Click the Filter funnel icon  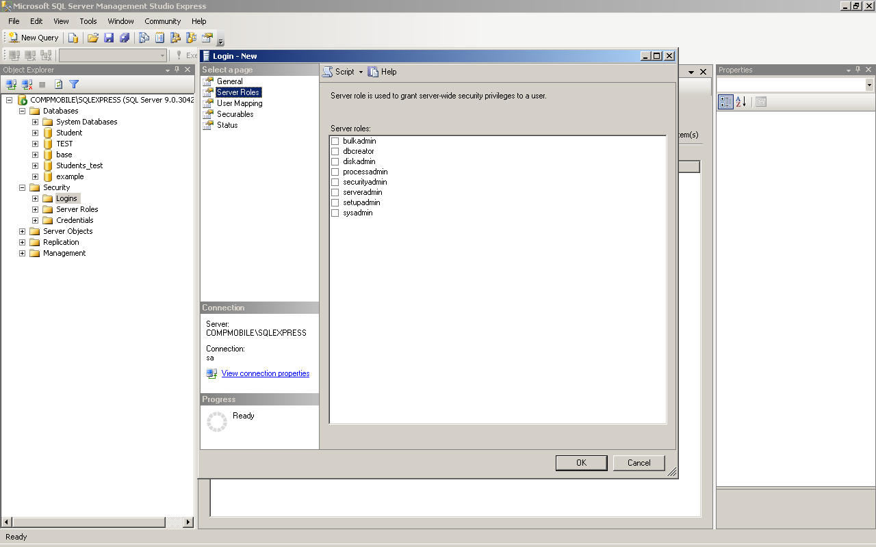(74, 84)
